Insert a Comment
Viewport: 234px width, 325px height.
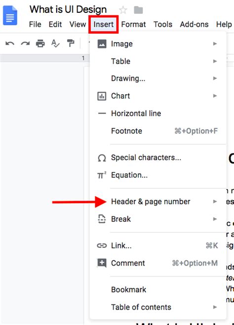(x=158, y=263)
